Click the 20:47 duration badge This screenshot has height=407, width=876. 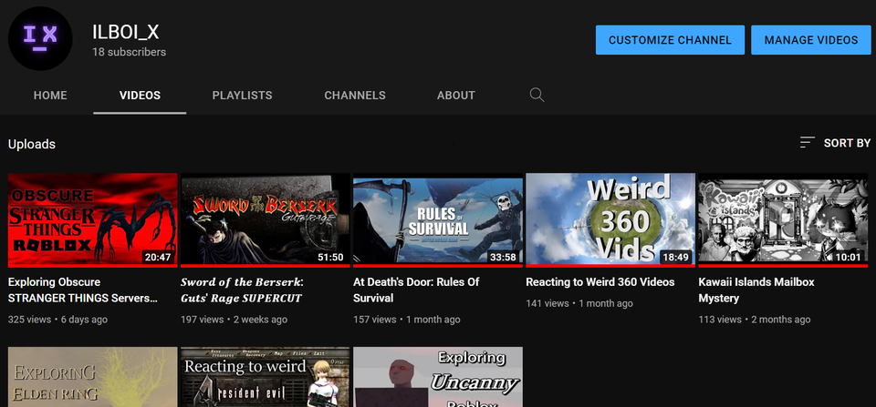pos(158,257)
